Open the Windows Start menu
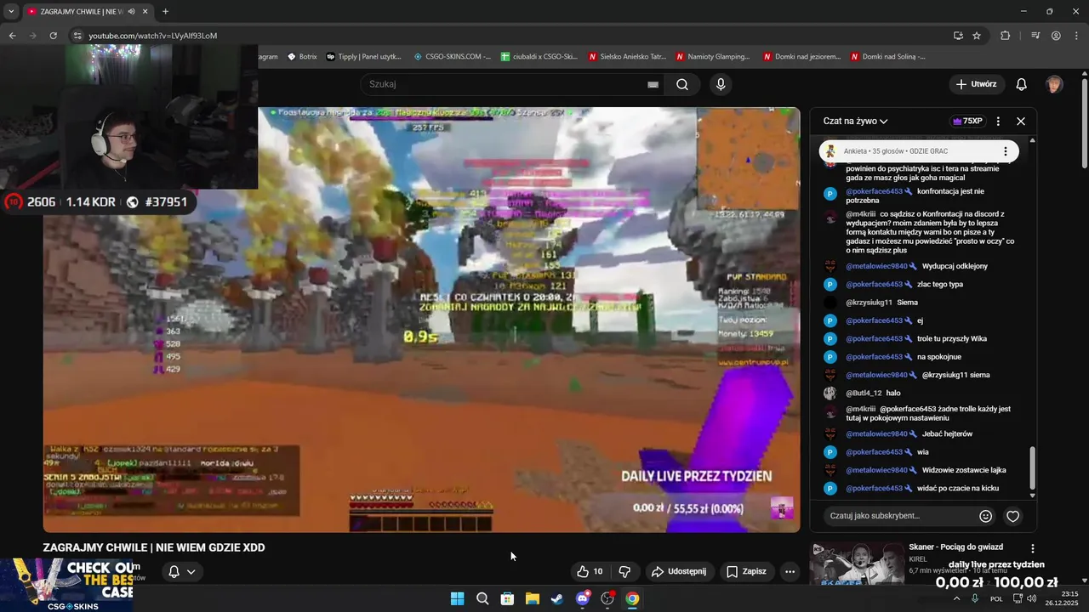The image size is (1089, 612). point(457,598)
